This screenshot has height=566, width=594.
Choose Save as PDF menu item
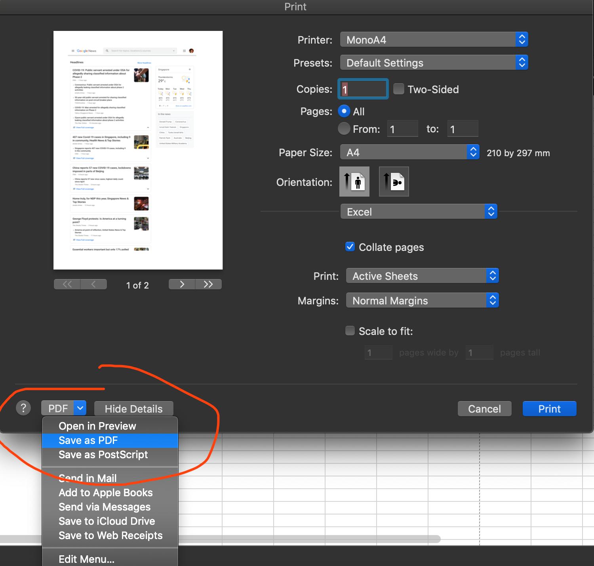[x=88, y=440]
